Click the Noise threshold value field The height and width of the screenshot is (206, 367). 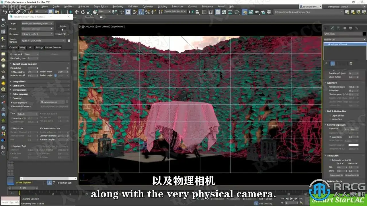click(32, 76)
